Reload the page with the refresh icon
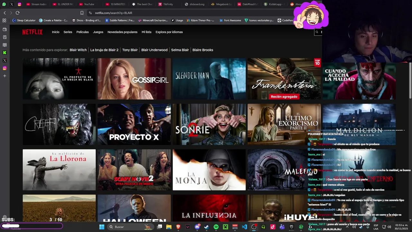Image resolution: width=412 pixels, height=232 pixels. [x=17, y=13]
